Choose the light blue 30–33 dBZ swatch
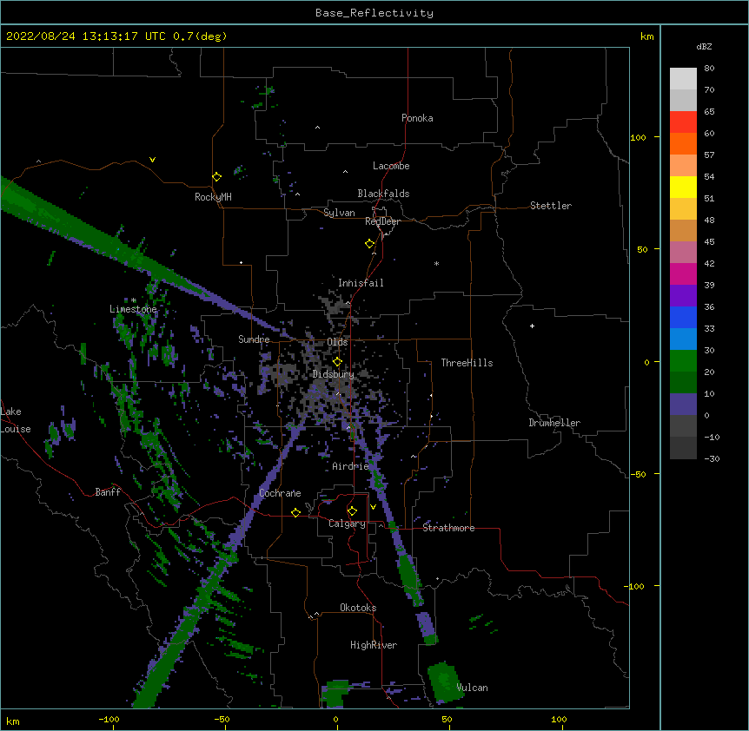 [683, 339]
